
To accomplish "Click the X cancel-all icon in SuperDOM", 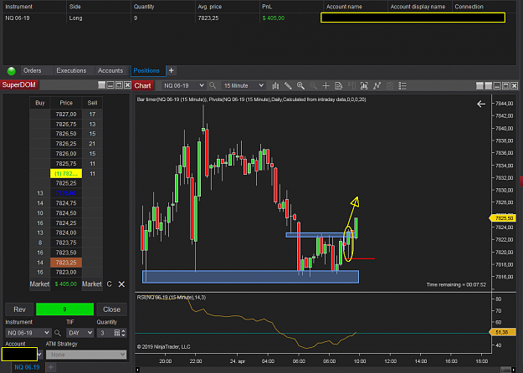I will pyautogui.click(x=121, y=284).
